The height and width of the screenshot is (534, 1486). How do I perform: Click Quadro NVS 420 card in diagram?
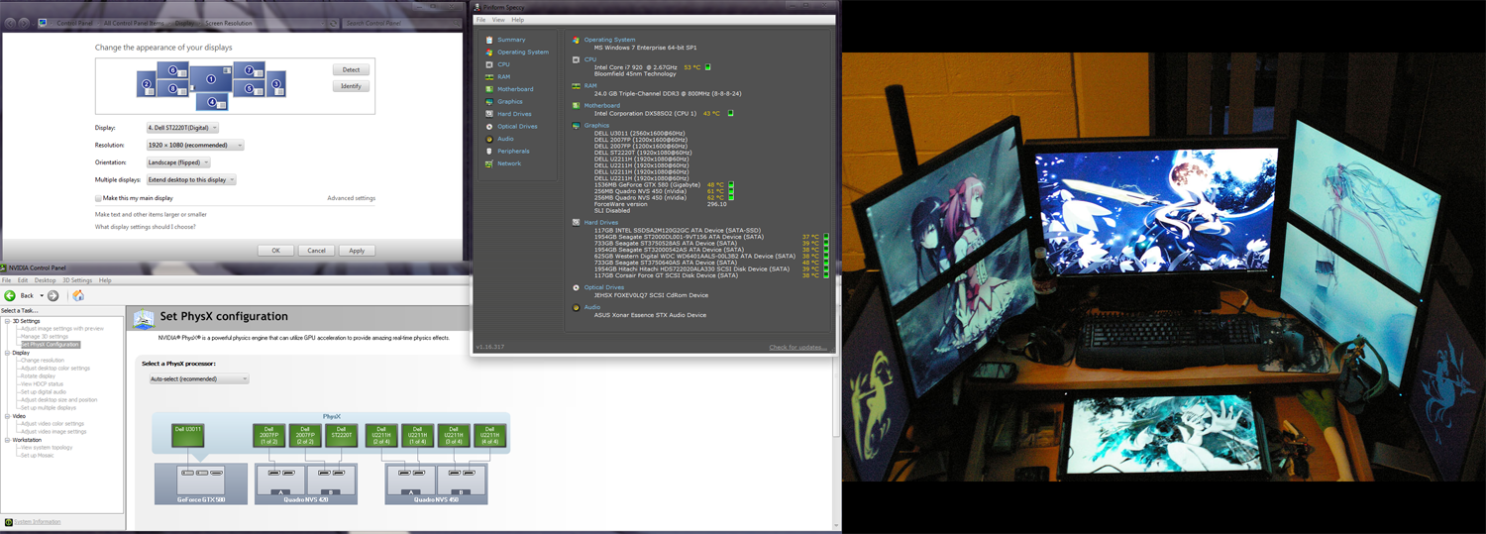306,483
